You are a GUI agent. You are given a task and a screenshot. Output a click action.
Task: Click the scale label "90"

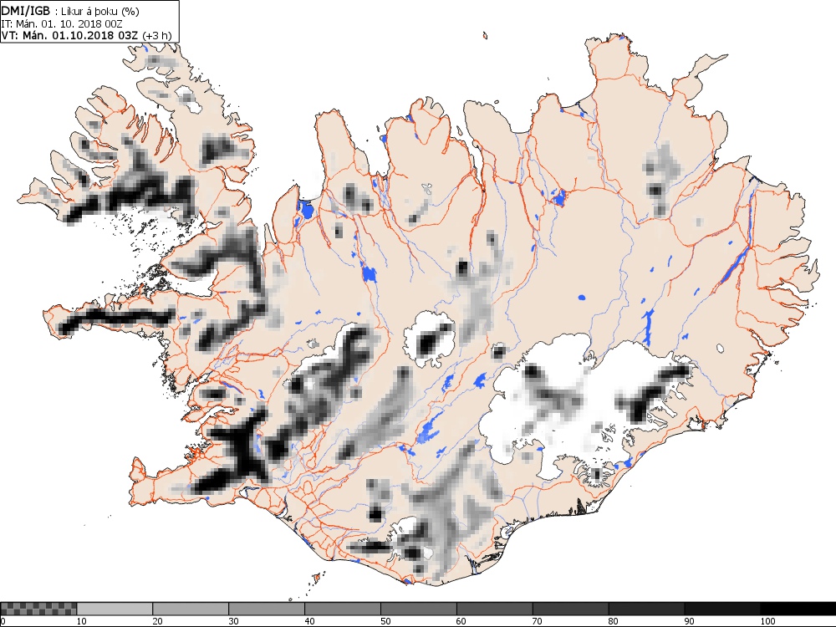tap(690, 621)
